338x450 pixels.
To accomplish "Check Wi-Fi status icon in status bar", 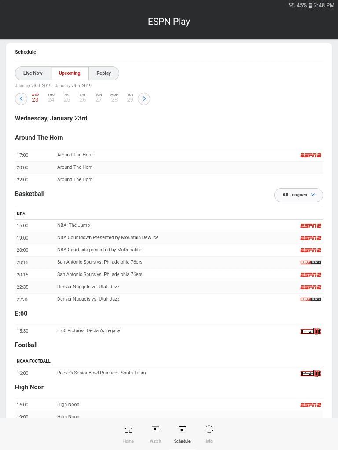I will coord(291,5).
